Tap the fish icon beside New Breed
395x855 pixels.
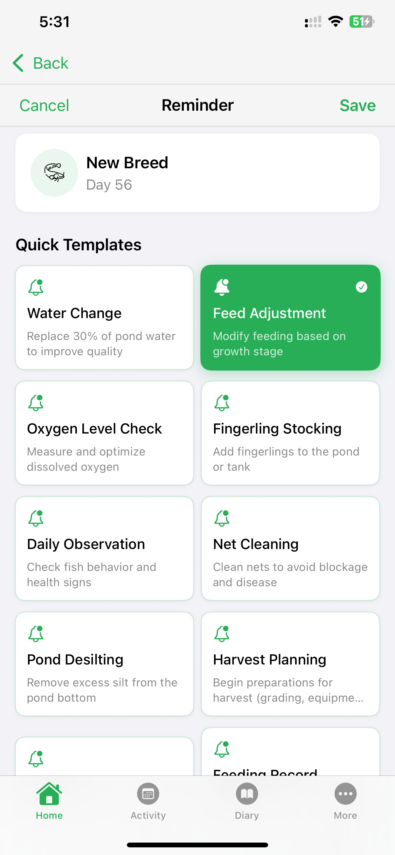pyautogui.click(x=54, y=173)
